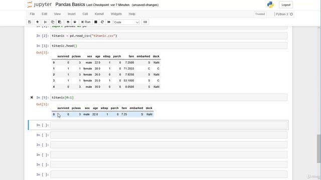This screenshot has width=321, height=180.
Task: Move selected cell down arrow
Action: [x=75, y=22]
